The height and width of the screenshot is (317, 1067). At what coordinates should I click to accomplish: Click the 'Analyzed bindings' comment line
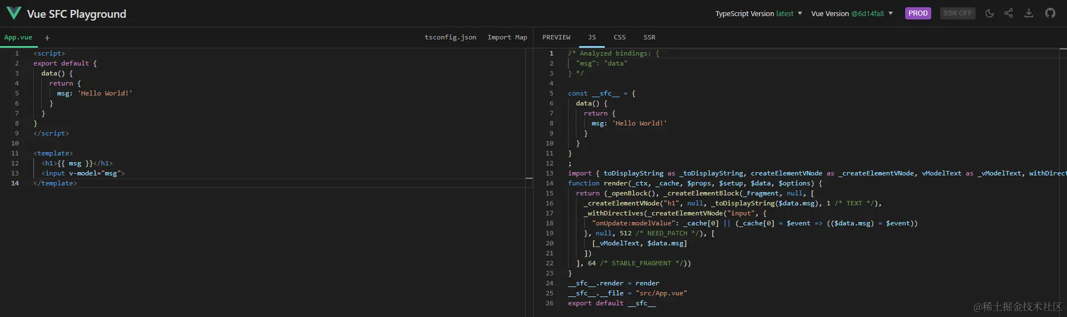pos(614,53)
